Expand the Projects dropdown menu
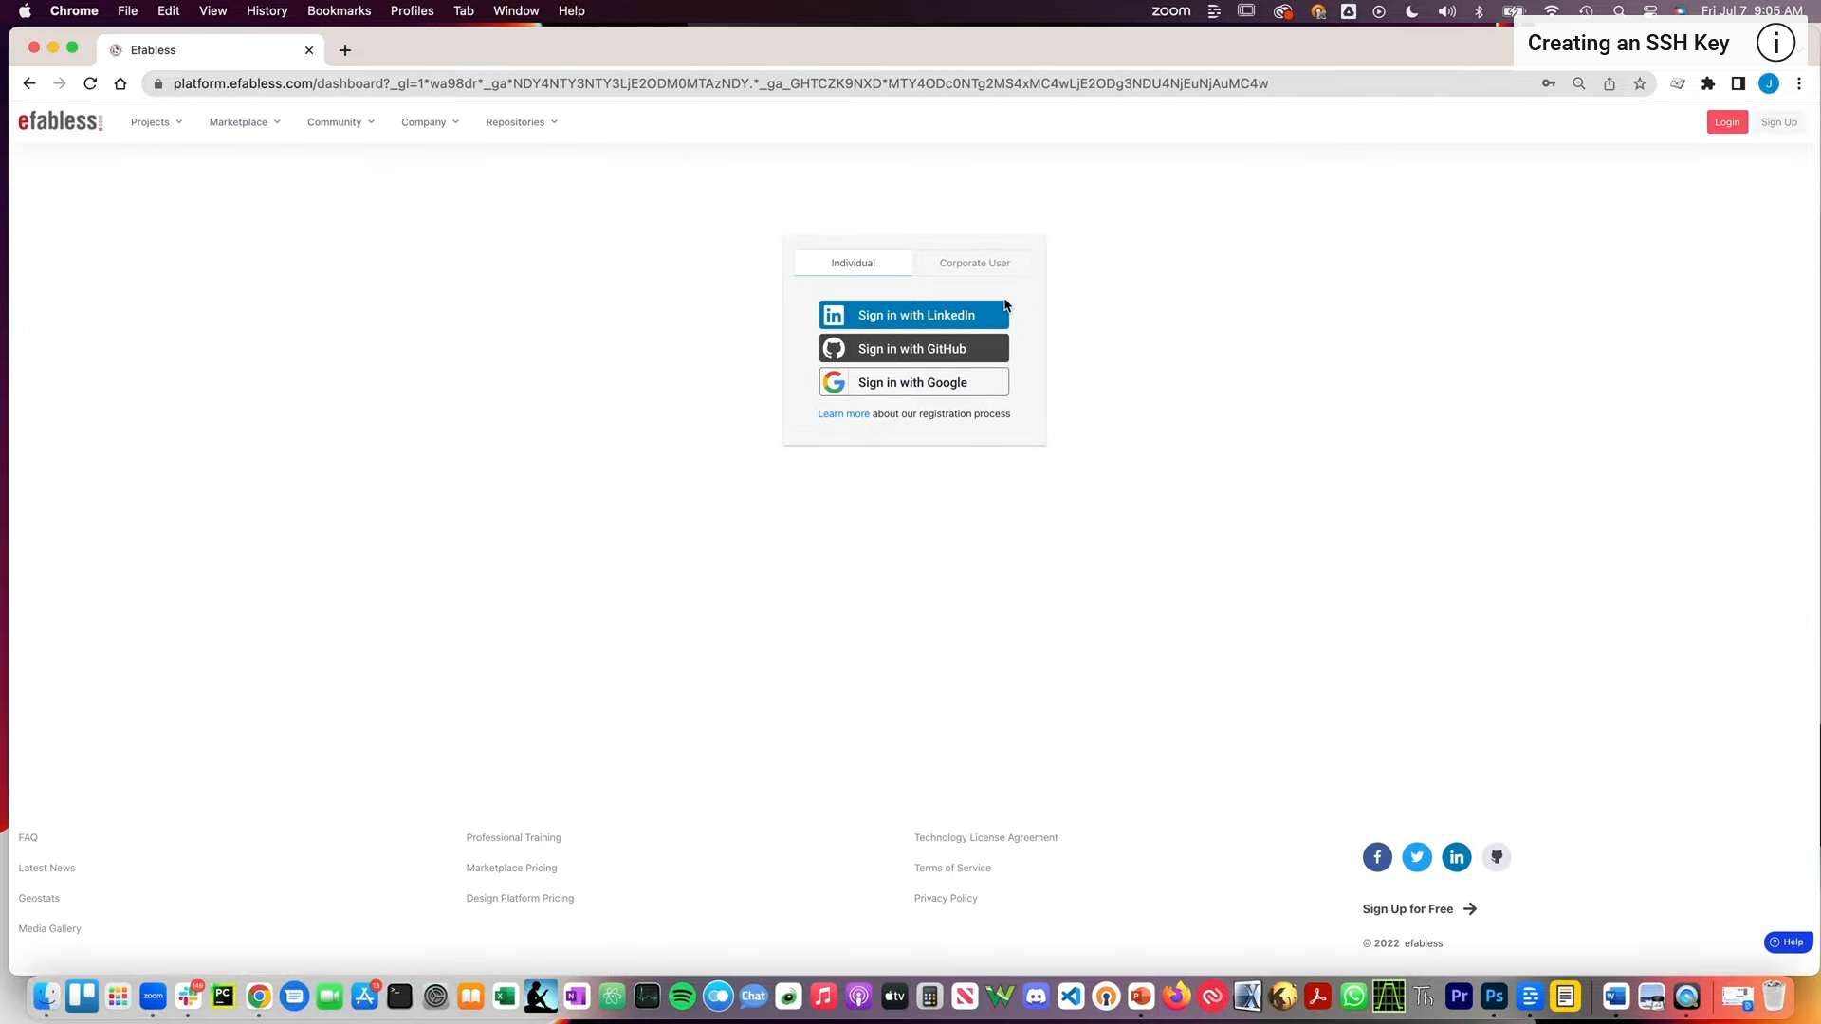 click(156, 122)
